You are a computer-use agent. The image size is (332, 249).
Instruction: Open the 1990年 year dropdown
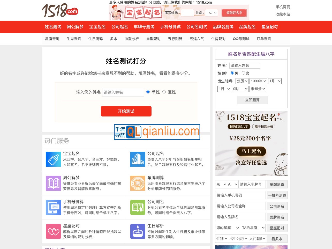(x=258, y=81)
